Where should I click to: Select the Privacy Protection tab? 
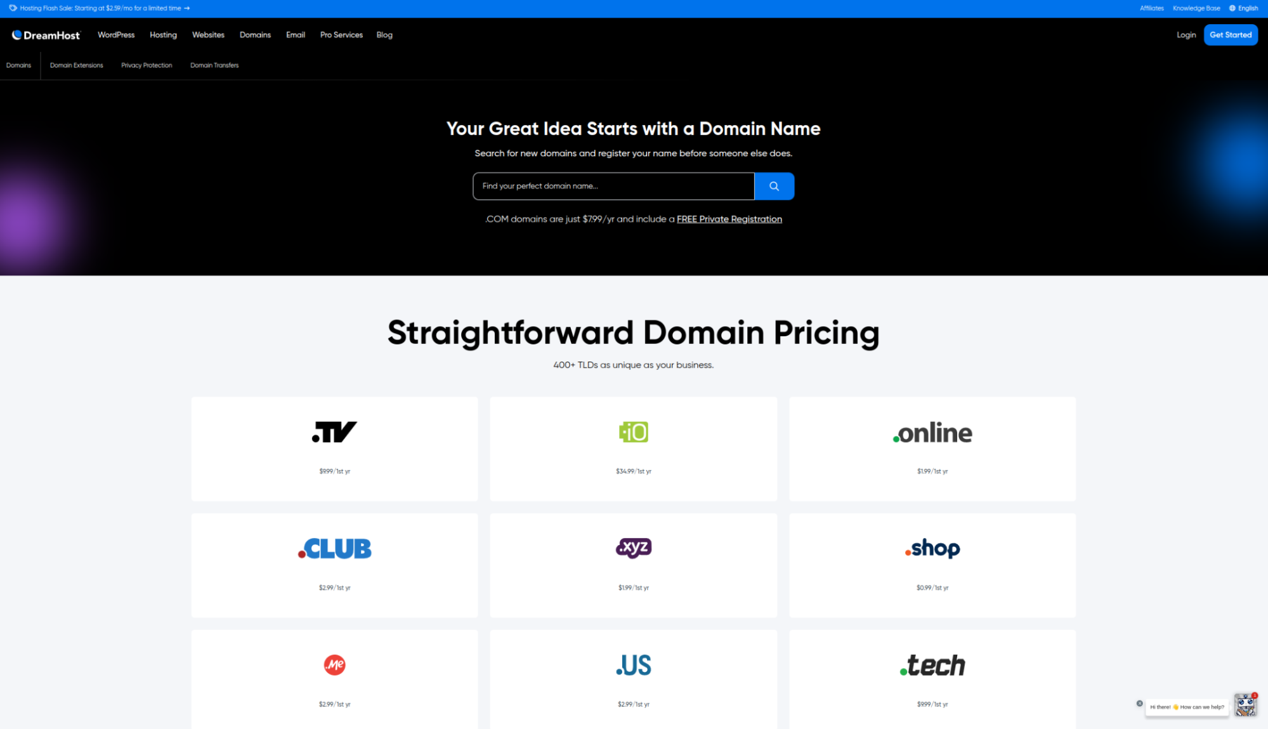147,65
